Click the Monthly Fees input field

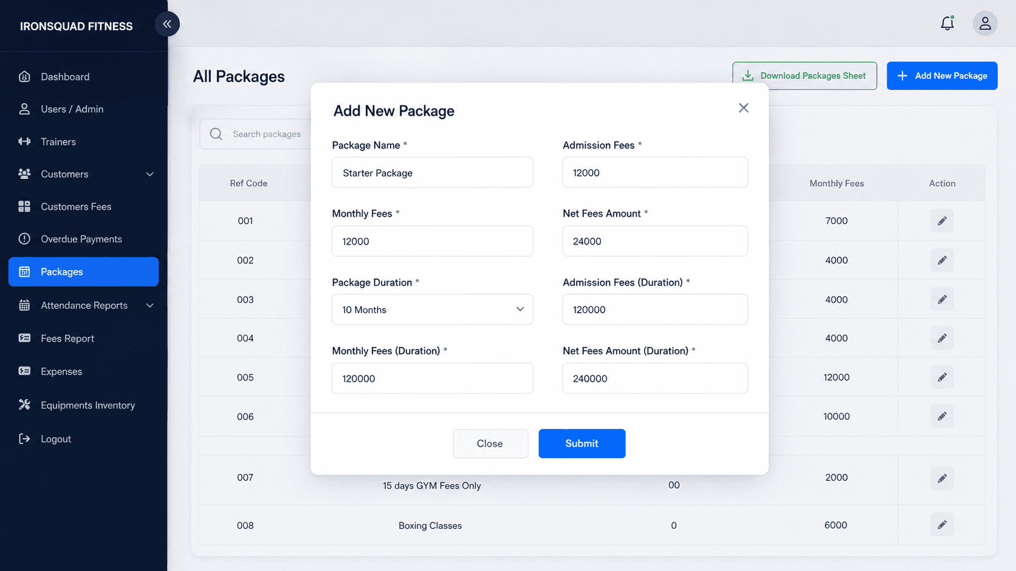[x=432, y=241]
